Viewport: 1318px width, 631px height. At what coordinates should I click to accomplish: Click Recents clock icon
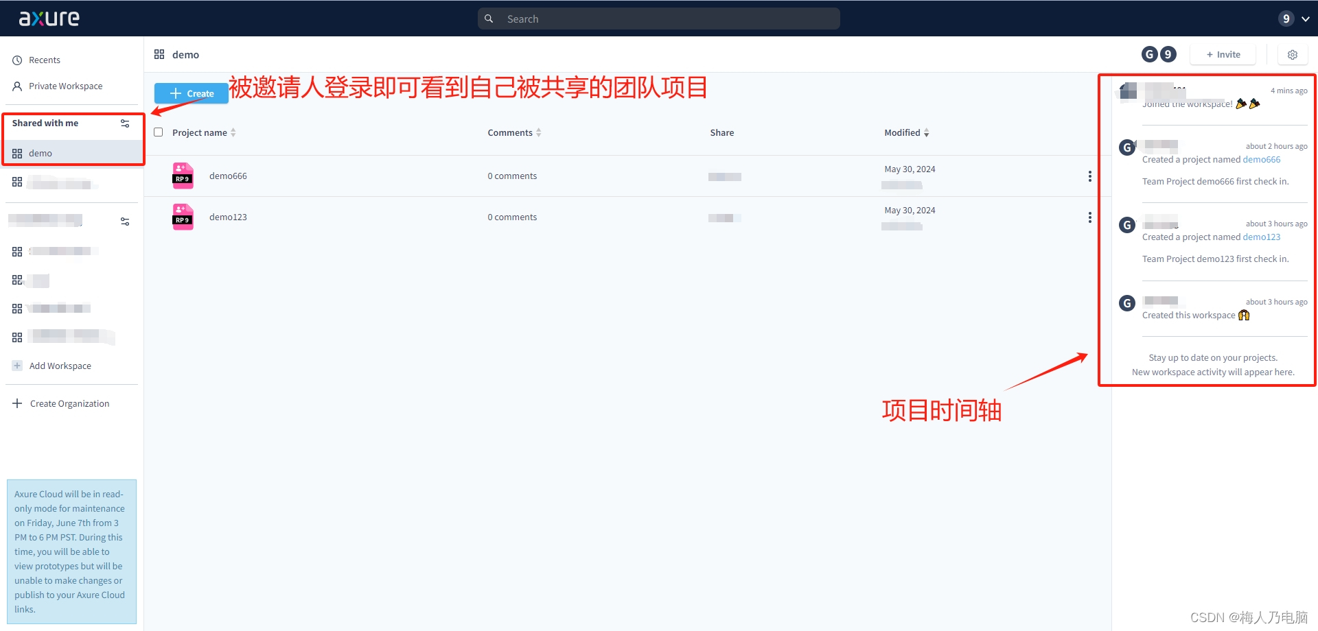click(17, 60)
